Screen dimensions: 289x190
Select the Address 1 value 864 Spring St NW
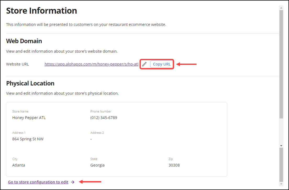28,139
